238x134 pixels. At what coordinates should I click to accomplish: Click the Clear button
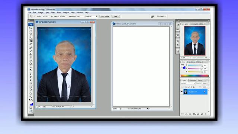pyautogui.click(x=116, y=16)
